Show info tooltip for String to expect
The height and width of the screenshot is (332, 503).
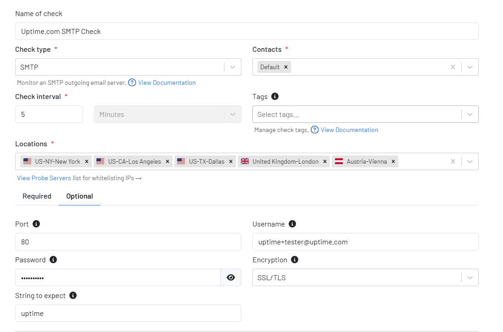pos(73,295)
